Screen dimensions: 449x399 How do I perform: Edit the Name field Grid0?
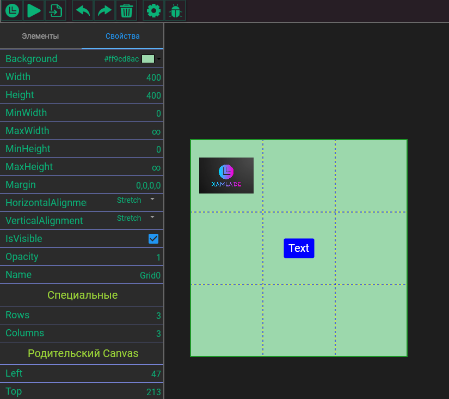coord(150,275)
